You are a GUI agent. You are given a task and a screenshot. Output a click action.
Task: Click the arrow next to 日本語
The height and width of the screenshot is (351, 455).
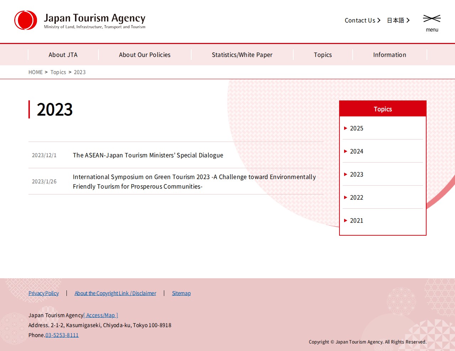click(x=408, y=20)
